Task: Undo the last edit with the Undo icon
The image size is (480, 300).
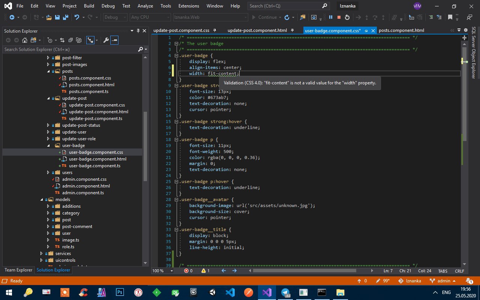Action: tap(77, 17)
